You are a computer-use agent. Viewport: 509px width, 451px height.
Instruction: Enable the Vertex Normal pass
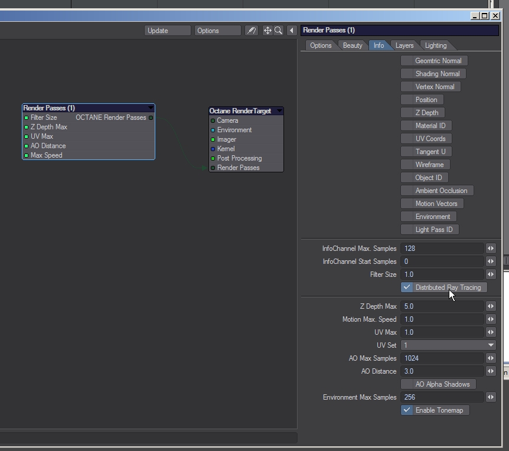tap(430, 87)
